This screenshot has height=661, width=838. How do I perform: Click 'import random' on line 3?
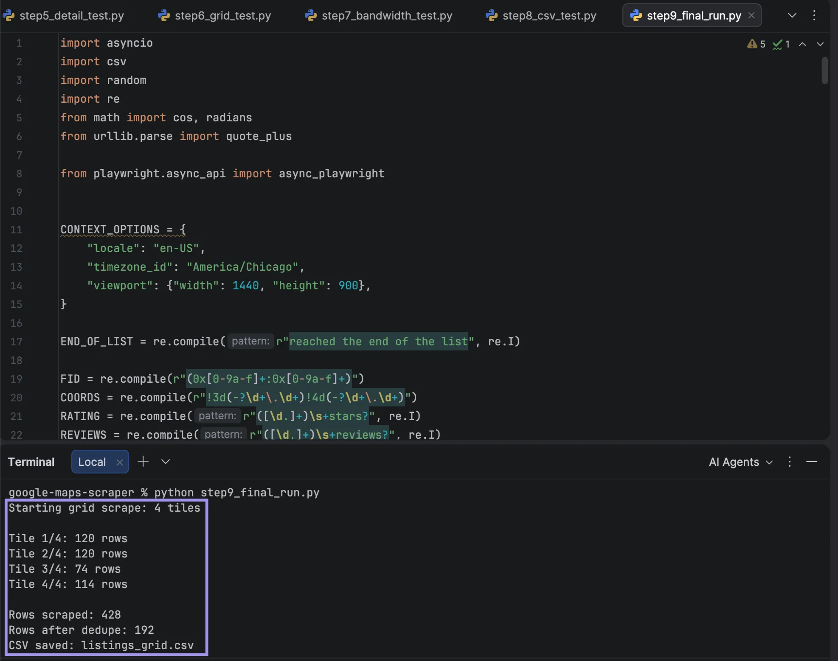(103, 80)
